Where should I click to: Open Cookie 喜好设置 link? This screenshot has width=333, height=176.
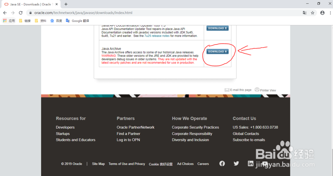click(161, 164)
